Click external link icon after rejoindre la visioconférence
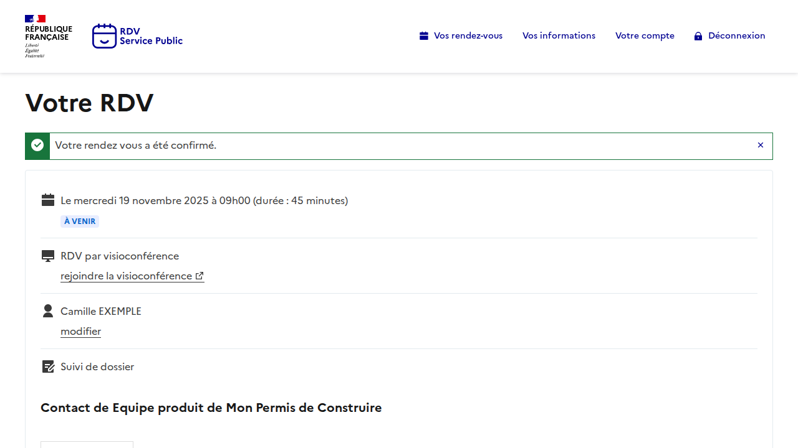Image resolution: width=798 pixels, height=448 pixels. [199, 276]
